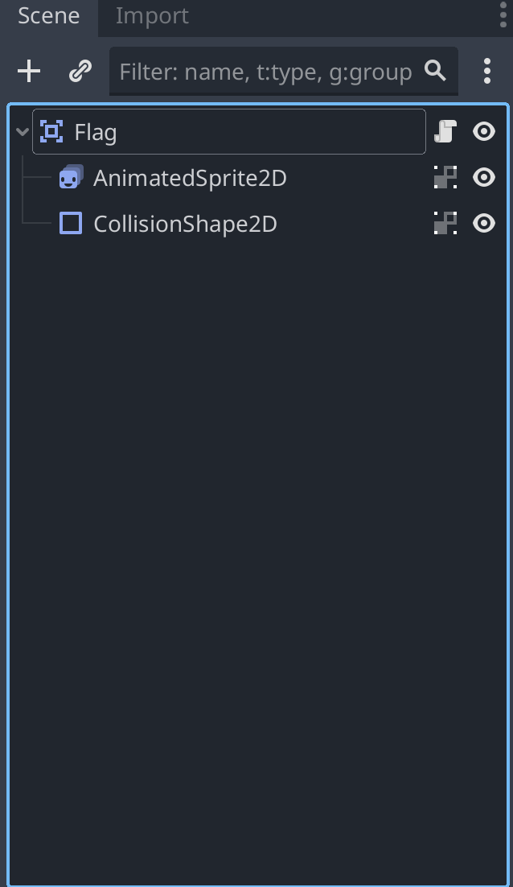Select the AnimatedSprite2D node label

pyautogui.click(x=190, y=178)
